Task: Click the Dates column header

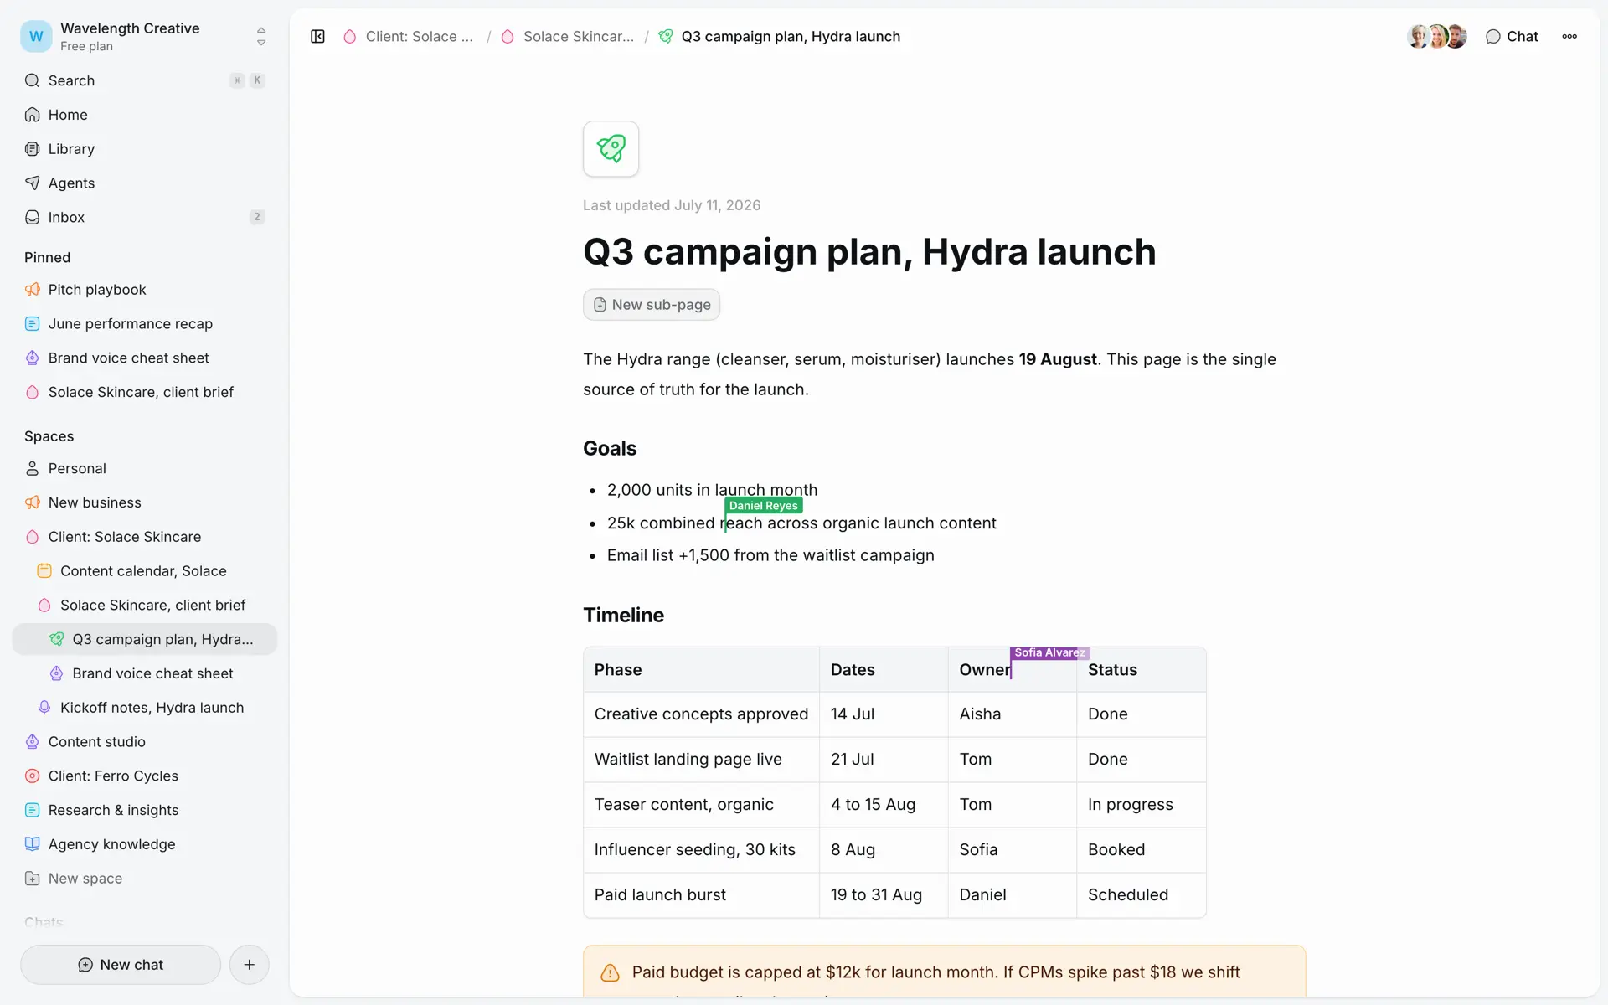Action: (884, 670)
